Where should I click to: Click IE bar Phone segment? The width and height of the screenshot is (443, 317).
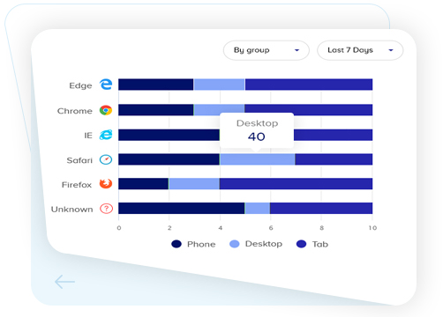click(x=169, y=135)
